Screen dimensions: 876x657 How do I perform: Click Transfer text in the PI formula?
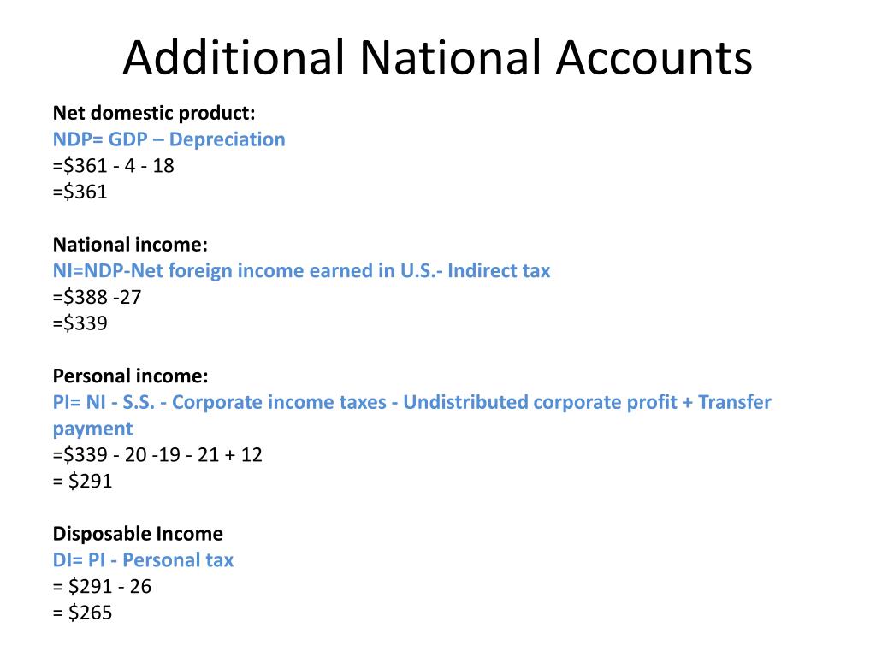(735, 402)
